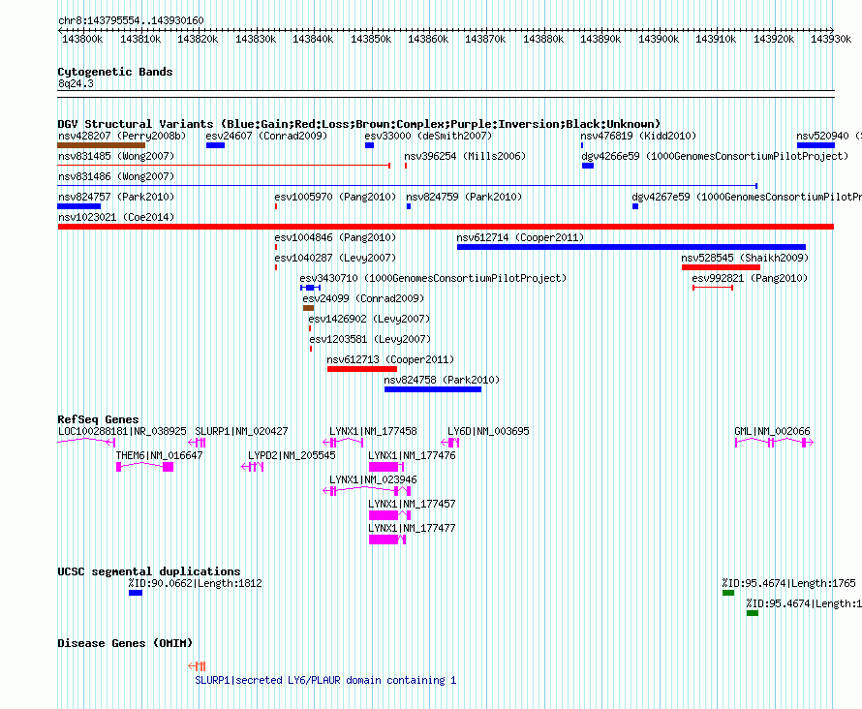Select the blue esv24607 variant bar

tap(215, 145)
